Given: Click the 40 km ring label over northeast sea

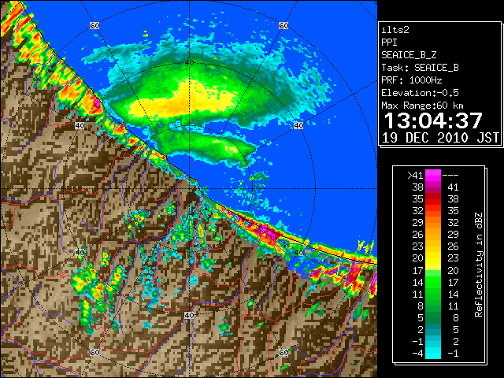Looking at the screenshot, I should coord(298,126).
